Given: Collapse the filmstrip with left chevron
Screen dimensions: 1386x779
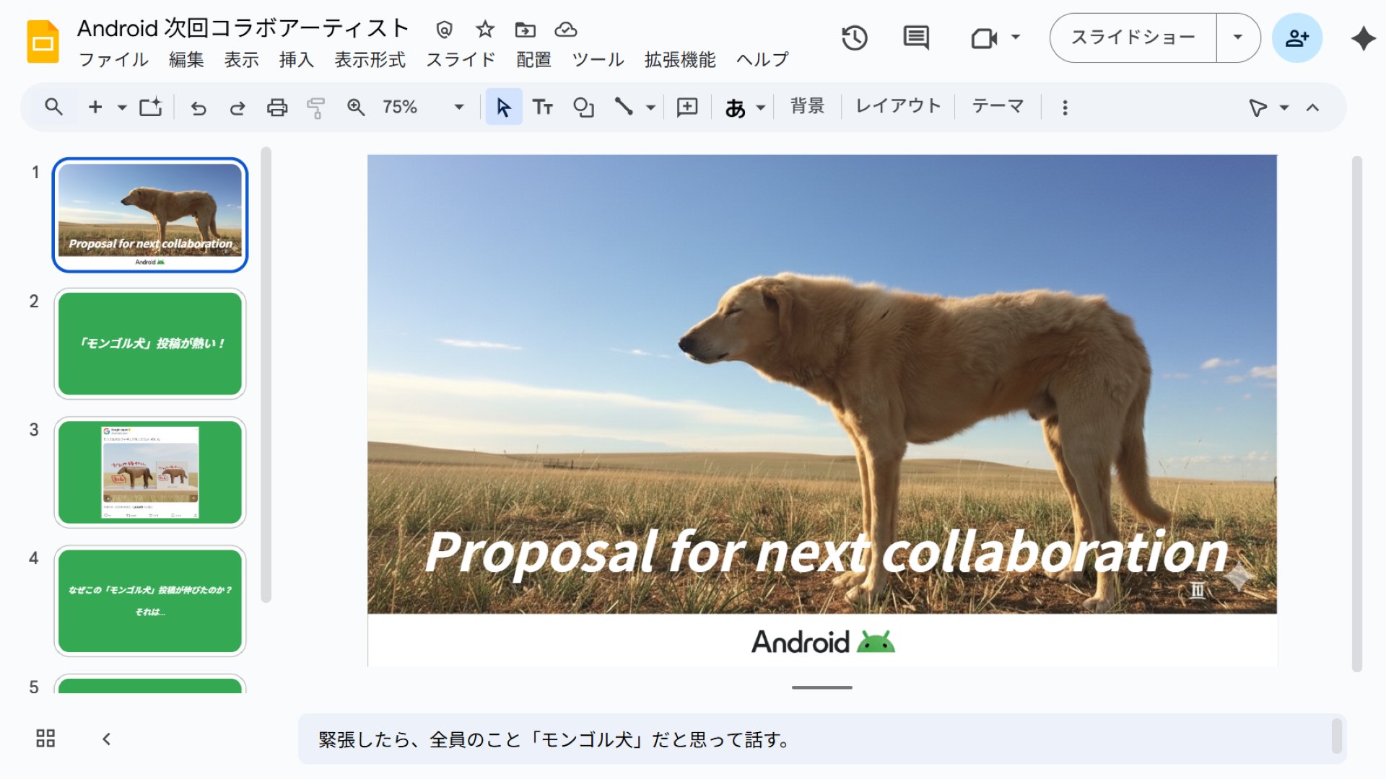Looking at the screenshot, I should [x=106, y=739].
